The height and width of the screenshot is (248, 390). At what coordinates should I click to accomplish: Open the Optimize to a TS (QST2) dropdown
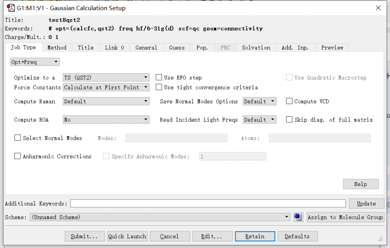coord(106,77)
